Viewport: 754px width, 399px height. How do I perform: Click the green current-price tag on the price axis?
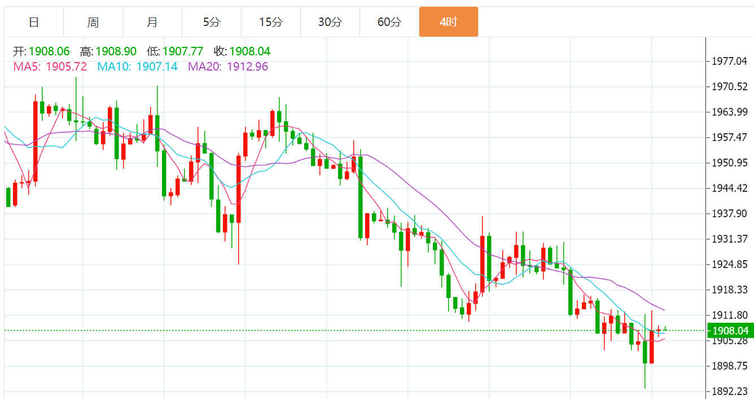730,331
